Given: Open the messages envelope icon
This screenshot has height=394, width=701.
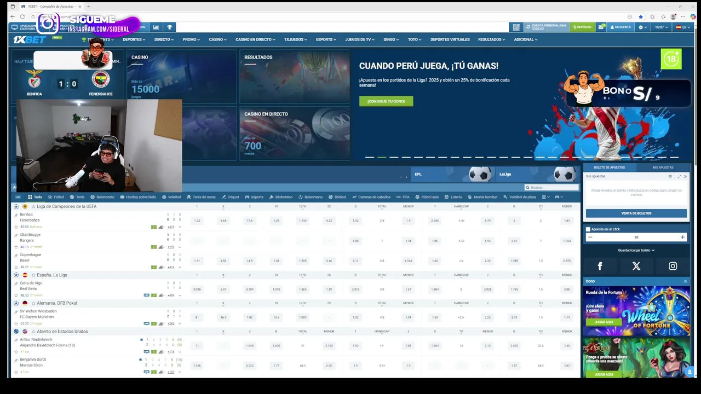Looking at the screenshot, I should [601, 27].
